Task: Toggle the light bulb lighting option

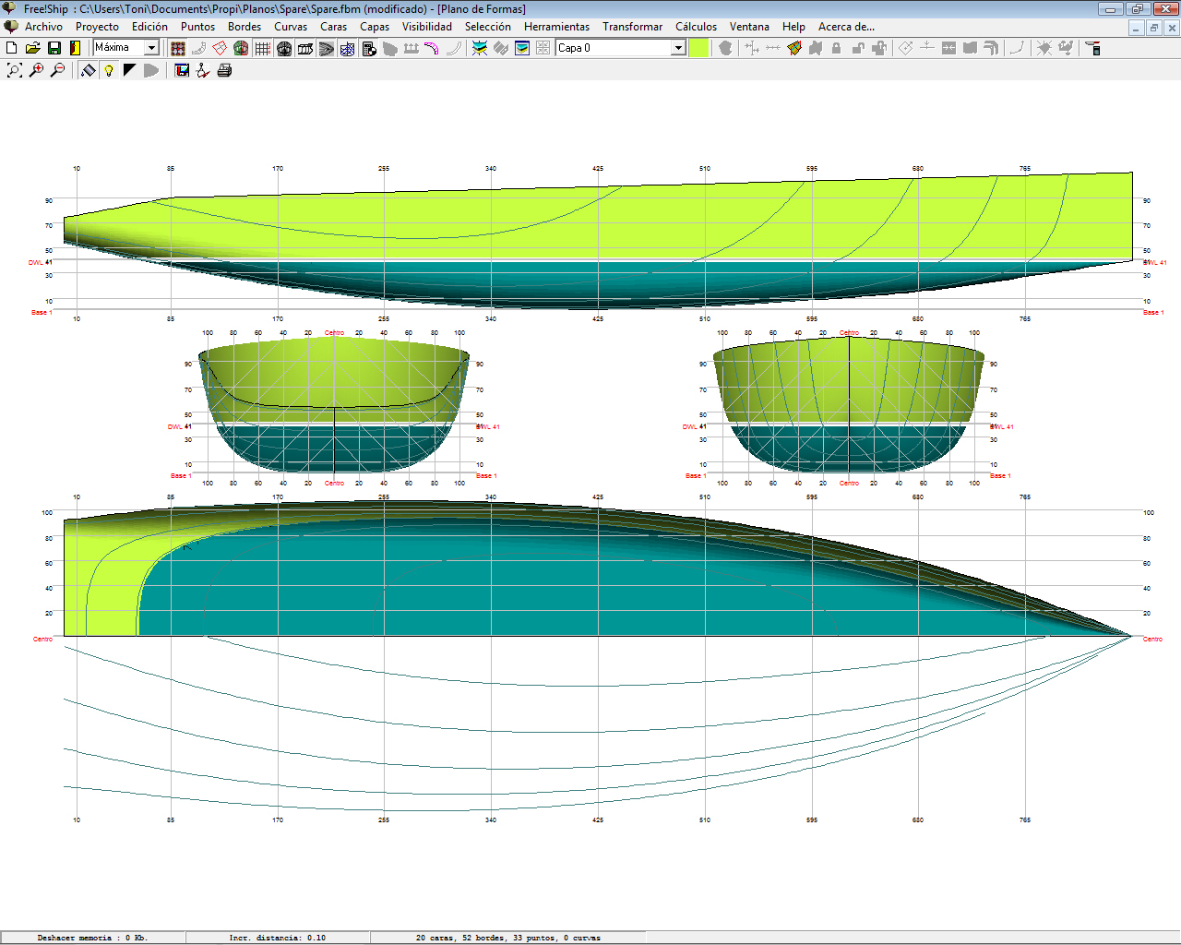Action: pos(109,70)
